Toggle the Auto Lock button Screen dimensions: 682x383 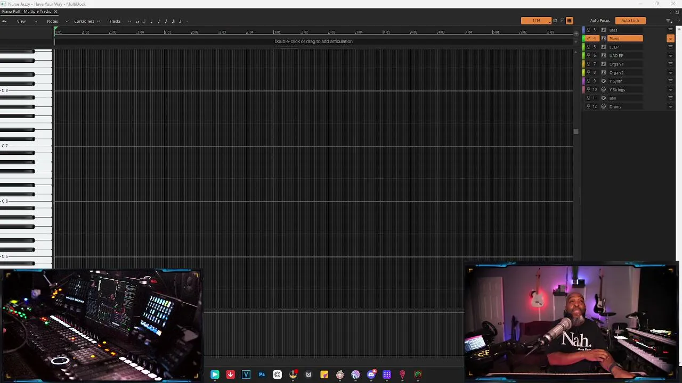pos(630,21)
